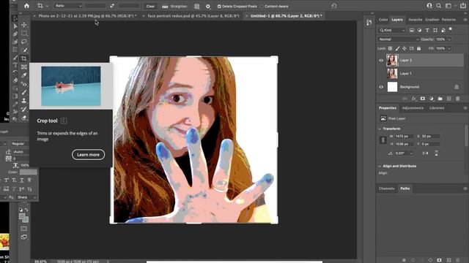Open the Opacity slider dropdown arrow
The image size is (469, 263).
click(449, 39)
